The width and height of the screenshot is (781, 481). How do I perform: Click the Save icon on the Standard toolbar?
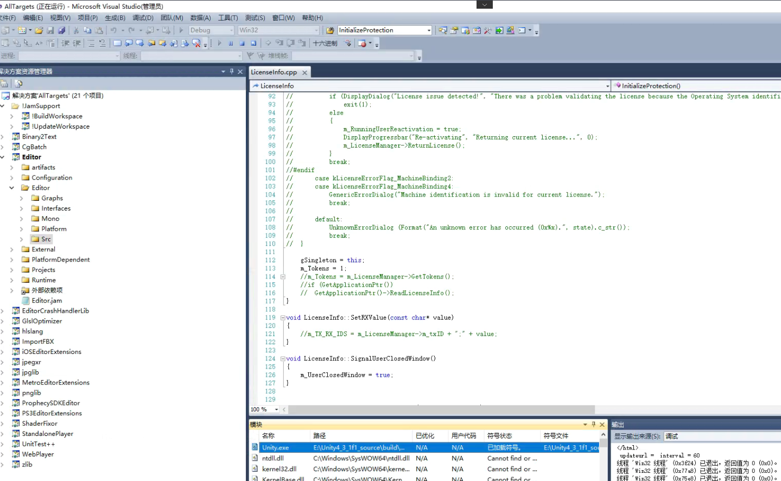click(50, 30)
